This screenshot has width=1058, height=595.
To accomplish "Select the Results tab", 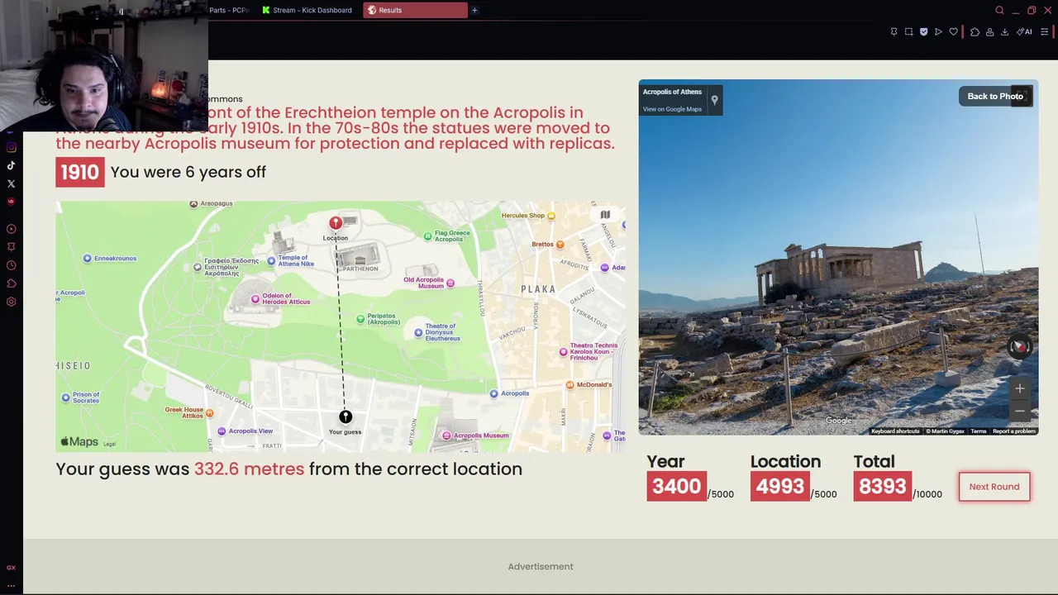I will [415, 10].
